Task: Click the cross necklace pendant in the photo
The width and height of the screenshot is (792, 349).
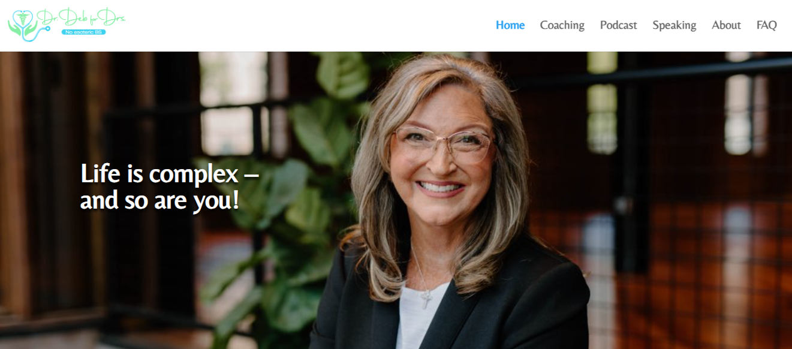Action: pos(426,300)
